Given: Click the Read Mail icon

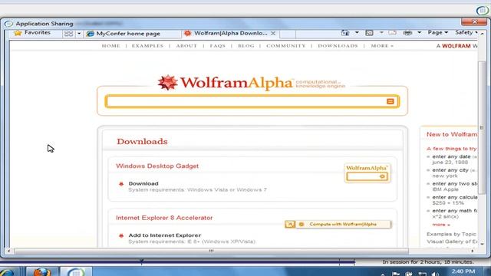Looking at the screenshot, I should click(392, 32).
